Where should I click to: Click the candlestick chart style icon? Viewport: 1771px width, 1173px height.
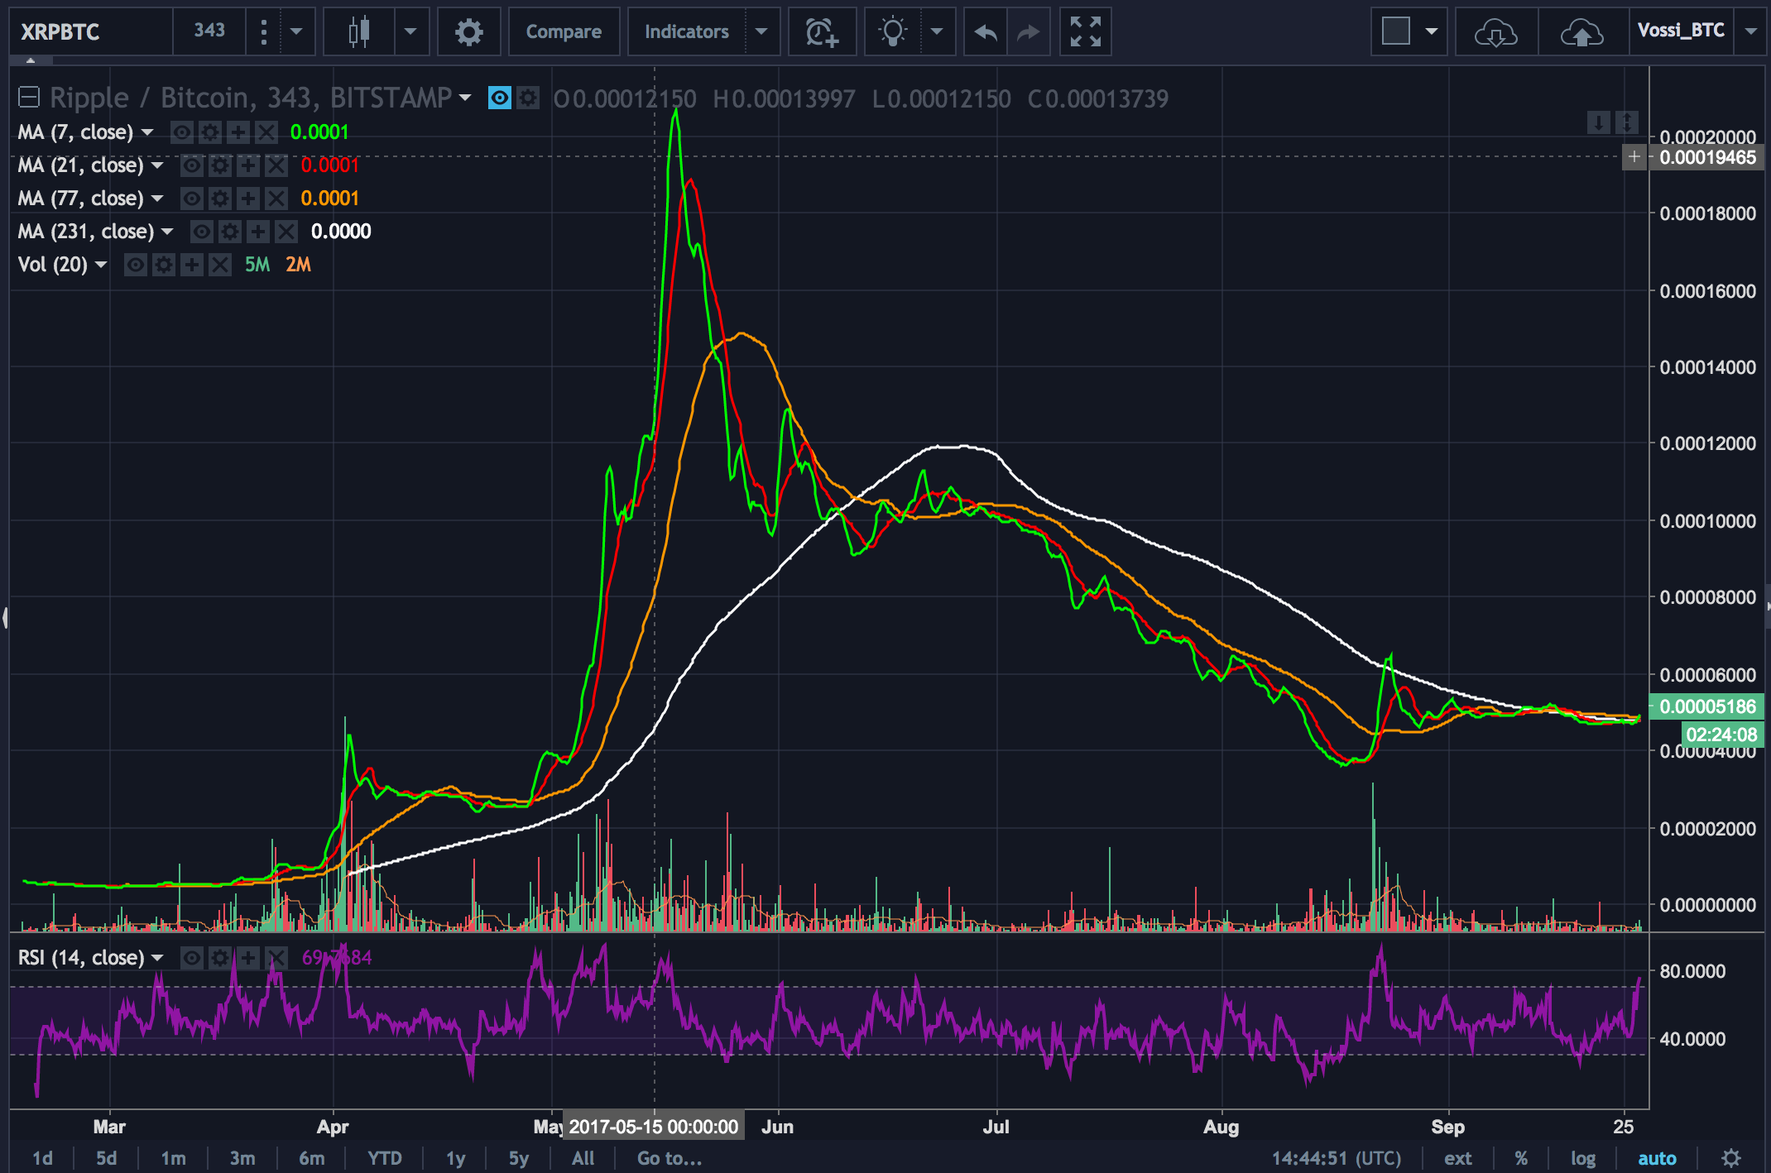tap(359, 32)
